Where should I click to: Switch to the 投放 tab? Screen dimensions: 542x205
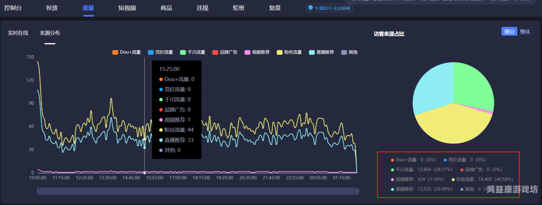(52, 8)
